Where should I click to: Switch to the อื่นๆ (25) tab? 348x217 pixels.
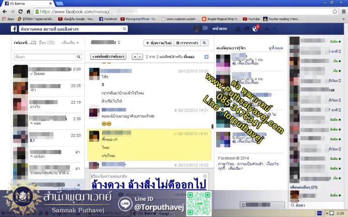click(47, 43)
